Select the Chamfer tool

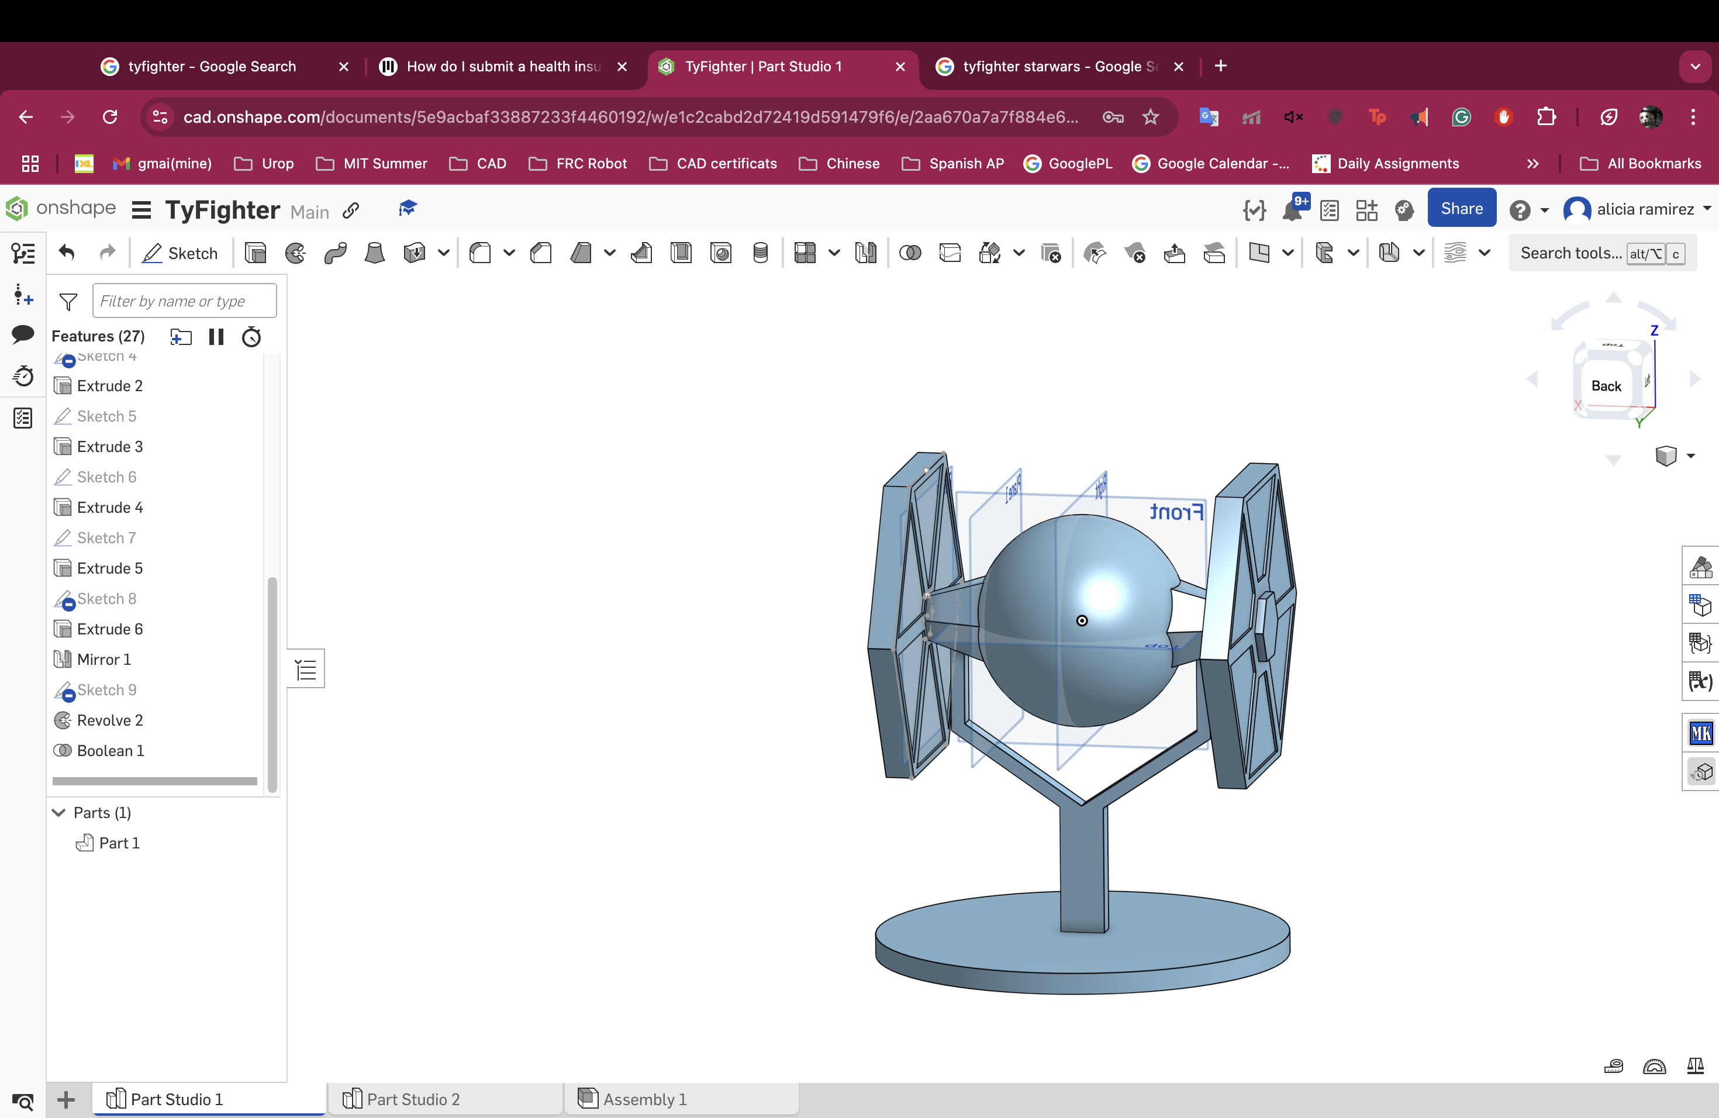click(541, 253)
